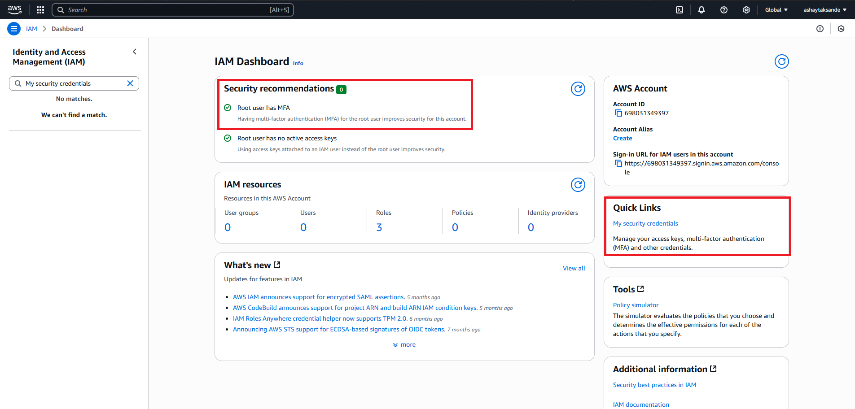This screenshot has width=855, height=409.
Task: Open the Policy simulator link
Action: click(636, 305)
